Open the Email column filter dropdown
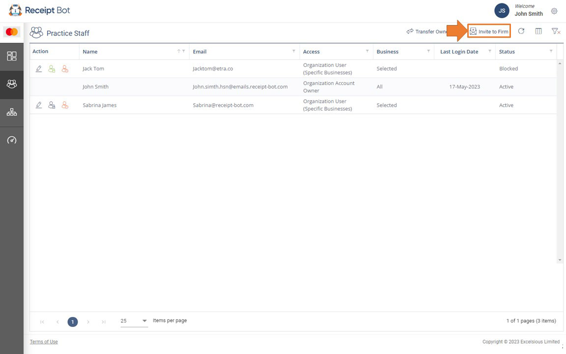 coord(294,51)
